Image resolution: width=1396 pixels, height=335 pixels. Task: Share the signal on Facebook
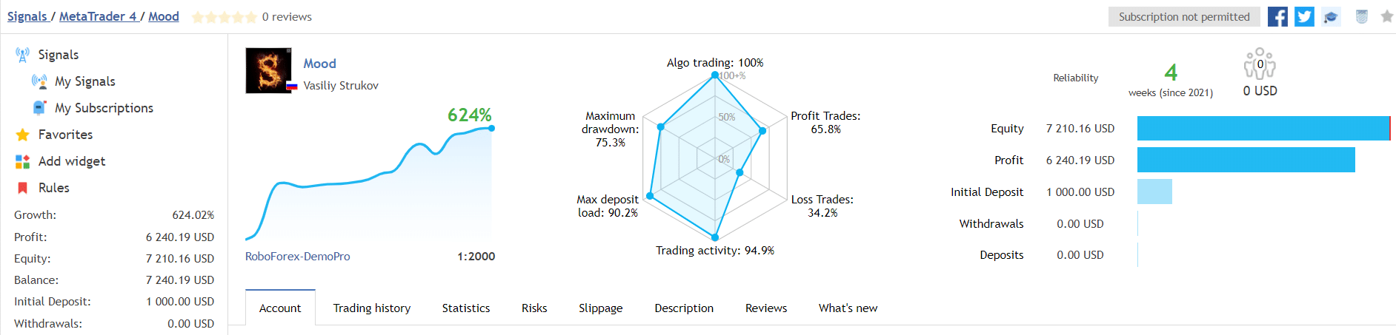coord(1277,16)
